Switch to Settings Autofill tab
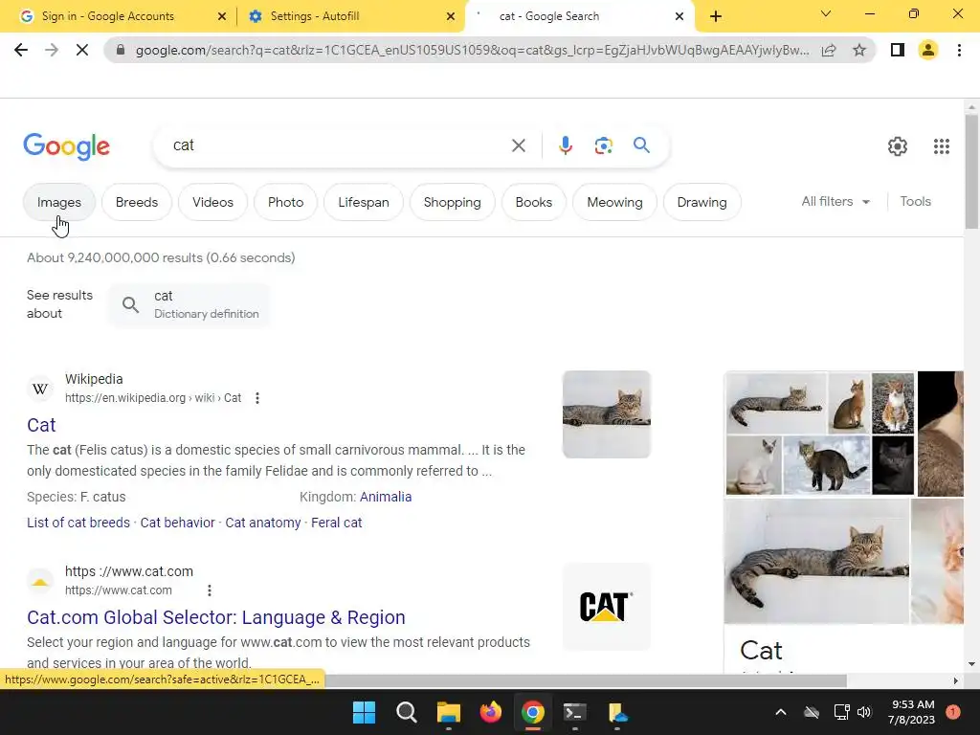Screen dimensions: 980x735 point(314,16)
